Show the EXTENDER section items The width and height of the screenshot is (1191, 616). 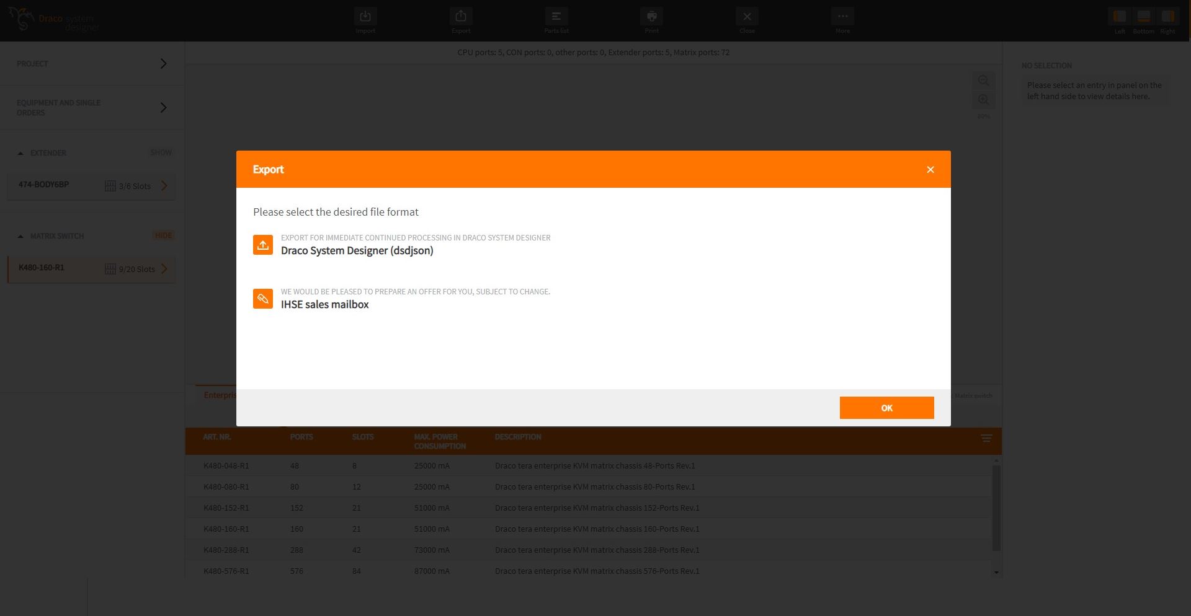[161, 152]
